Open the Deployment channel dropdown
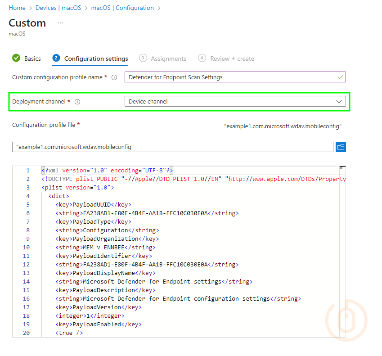 [x=235, y=101]
